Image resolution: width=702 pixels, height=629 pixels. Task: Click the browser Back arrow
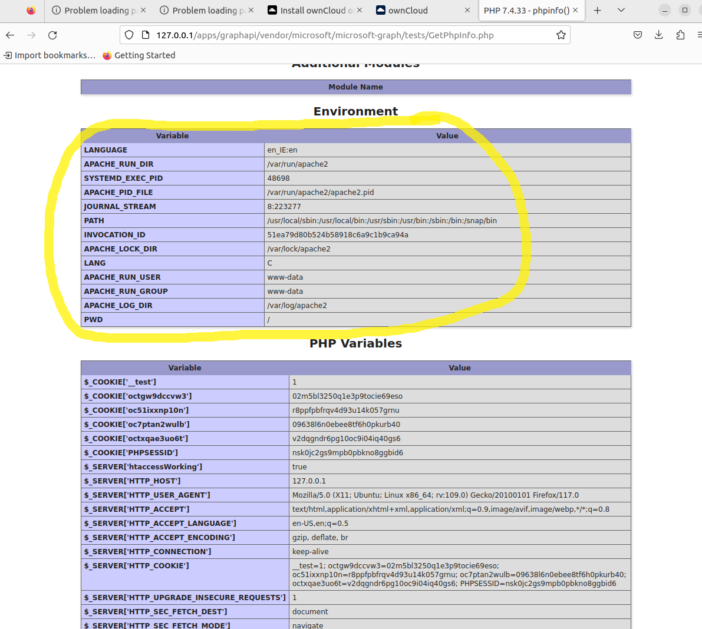pyautogui.click(x=10, y=35)
